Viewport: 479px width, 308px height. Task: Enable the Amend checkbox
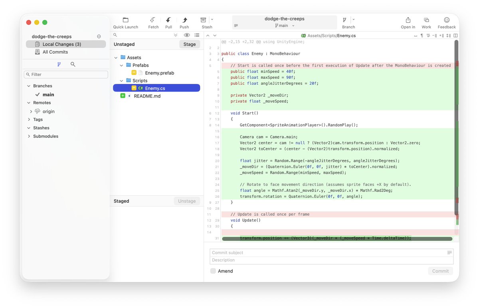click(x=213, y=271)
